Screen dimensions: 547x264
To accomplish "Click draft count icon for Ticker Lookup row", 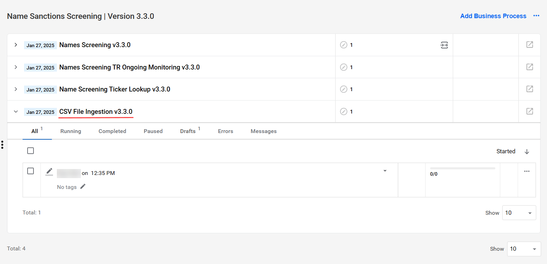I will 344,89.
